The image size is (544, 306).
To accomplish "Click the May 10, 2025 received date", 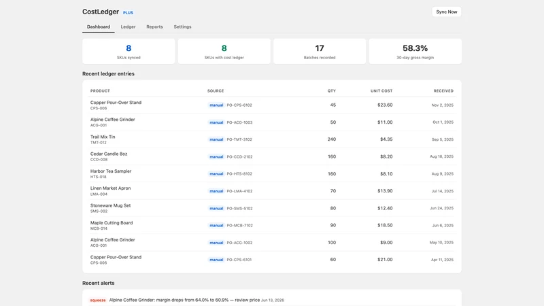I will click(x=441, y=243).
